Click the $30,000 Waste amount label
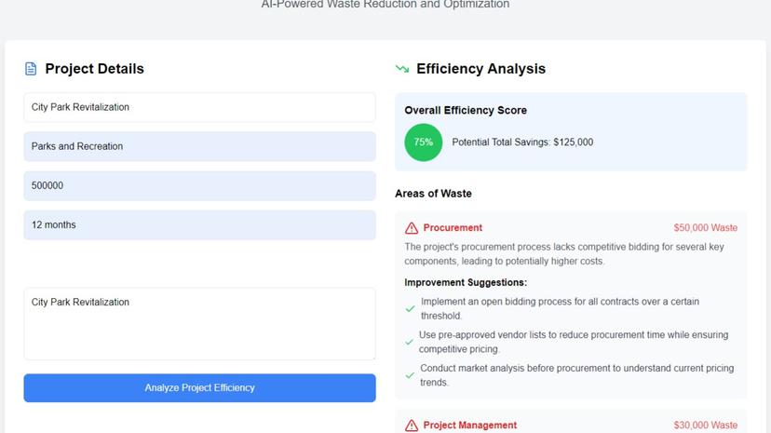 pos(705,426)
